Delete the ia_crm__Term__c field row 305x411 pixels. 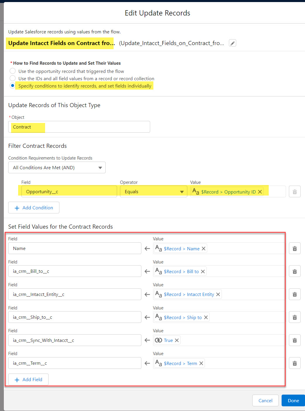click(294, 363)
